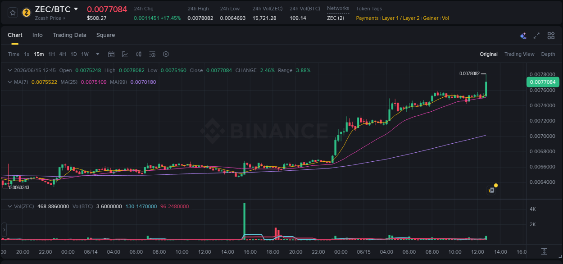
Task: Click the Zcash coin logo
Action: pyautogui.click(x=27, y=13)
